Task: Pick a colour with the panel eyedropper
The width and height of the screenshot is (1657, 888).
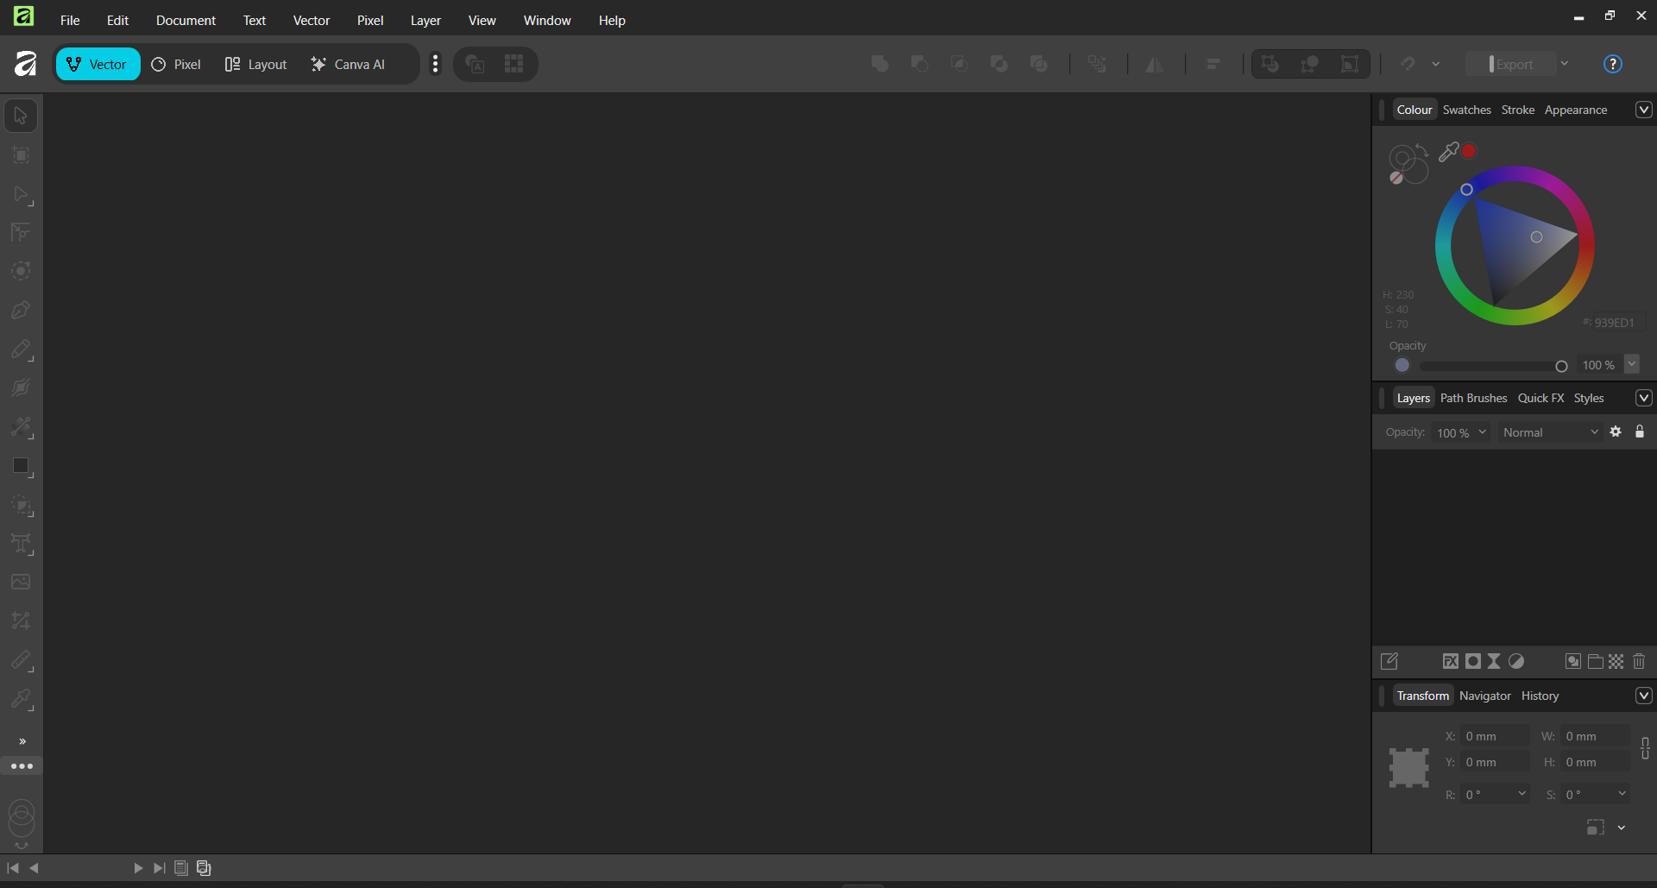Action: [x=1448, y=153]
